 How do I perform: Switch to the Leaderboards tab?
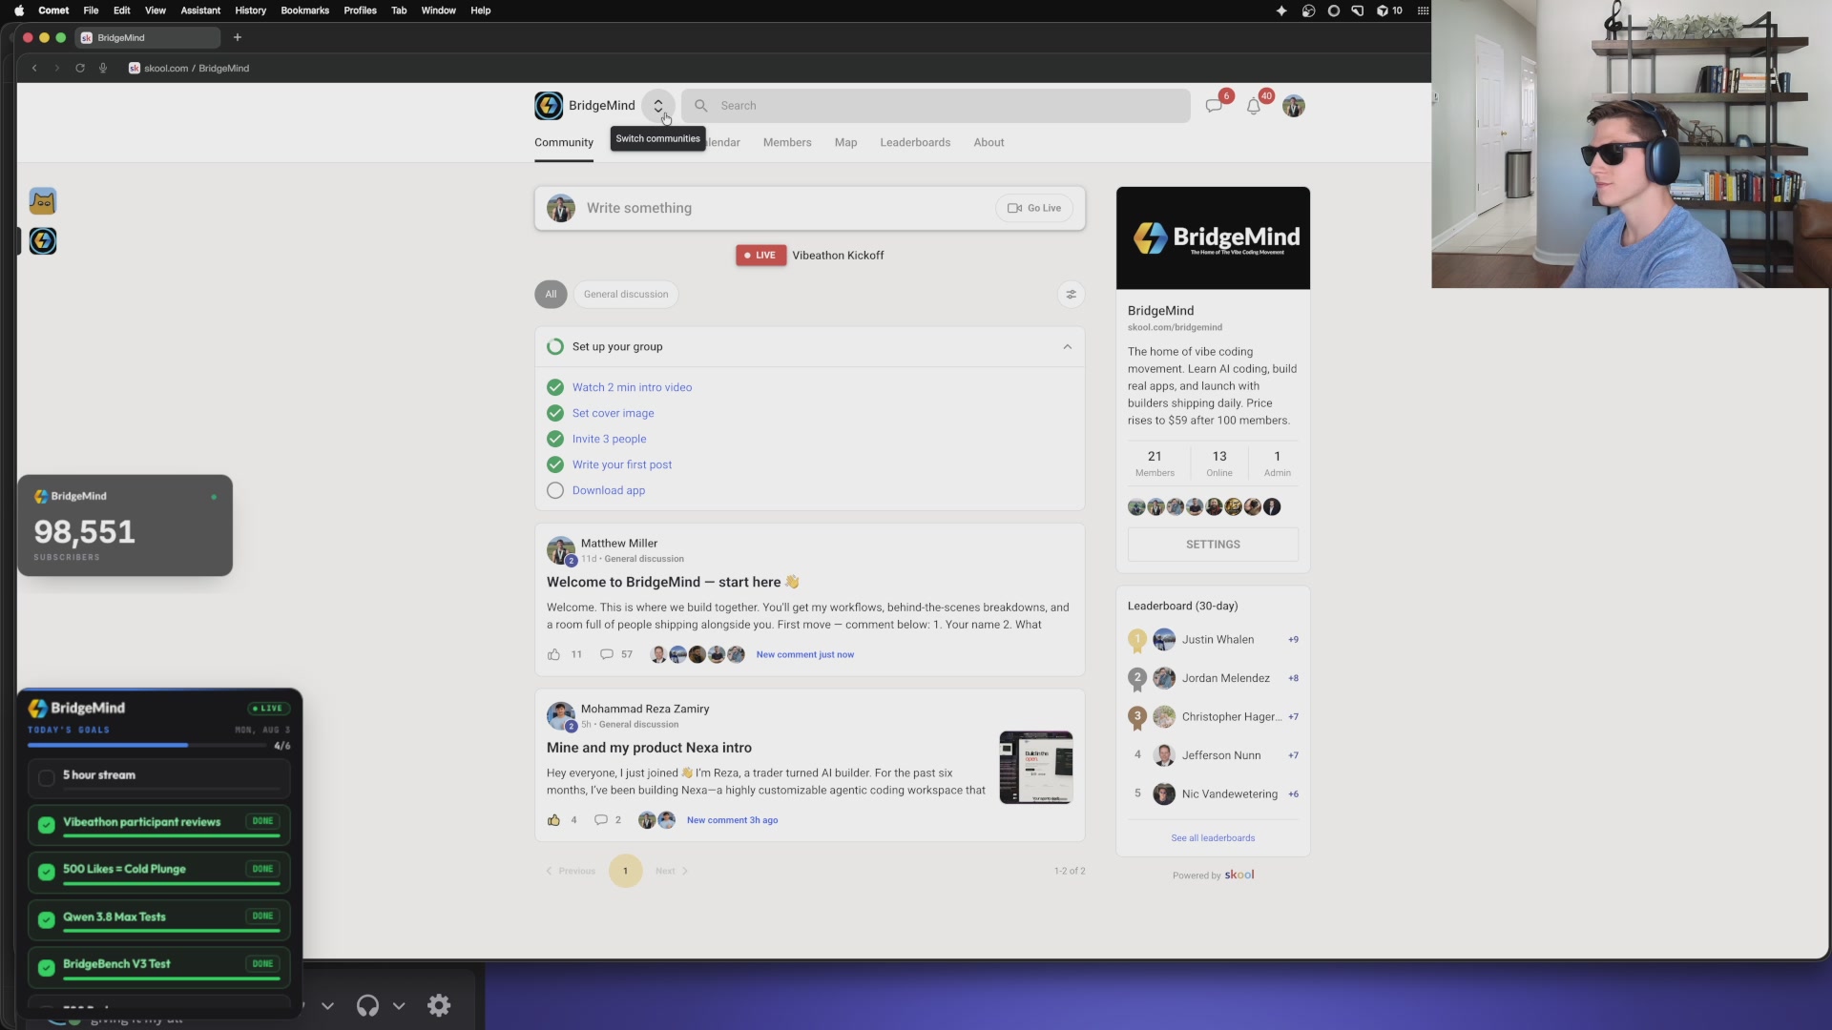915,143
